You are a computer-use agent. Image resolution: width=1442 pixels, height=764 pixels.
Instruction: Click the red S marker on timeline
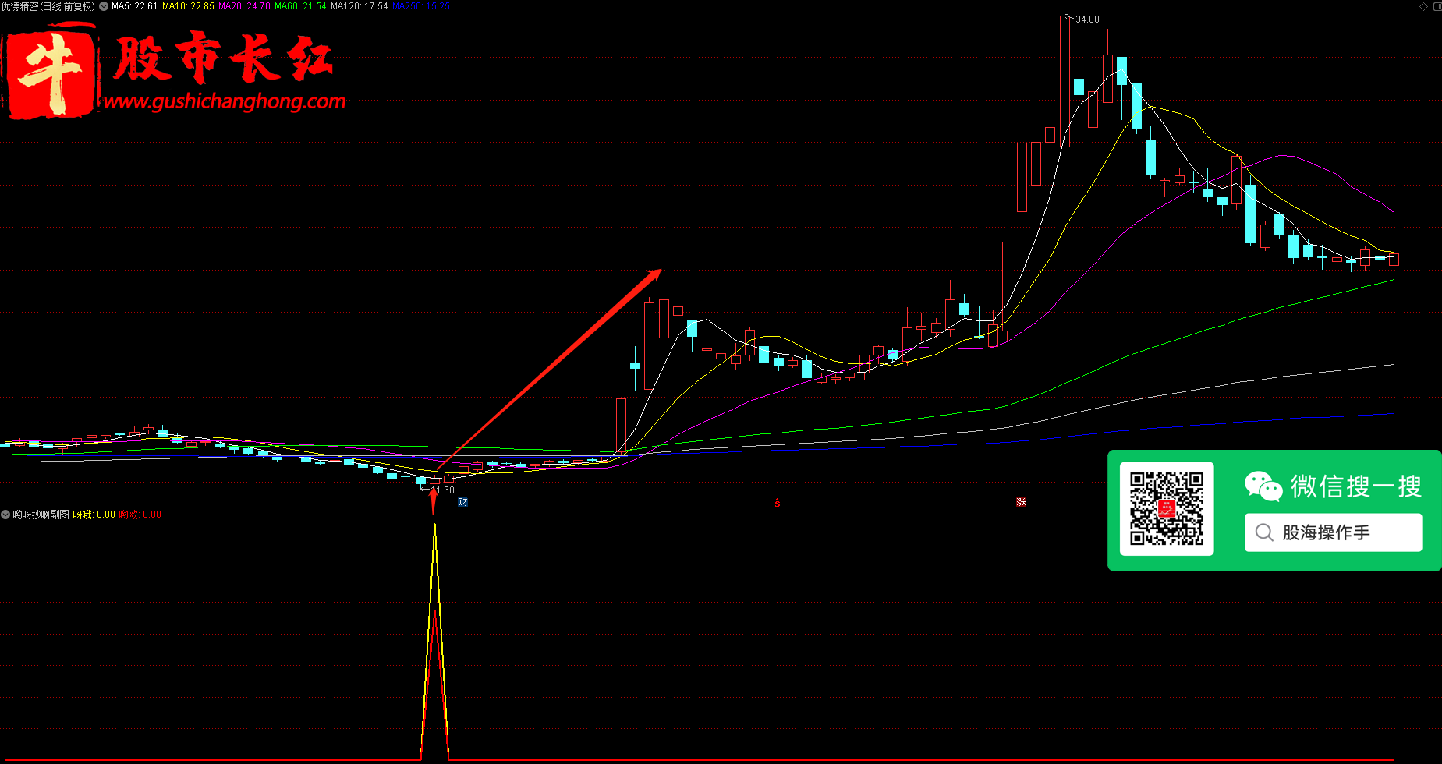(x=777, y=503)
